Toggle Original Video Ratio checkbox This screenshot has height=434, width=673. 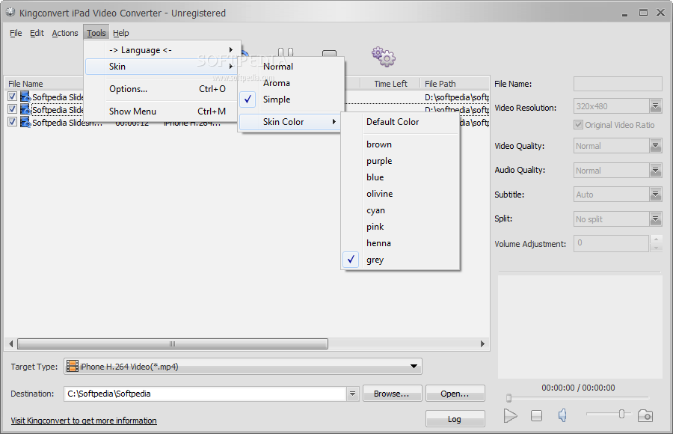coord(578,125)
